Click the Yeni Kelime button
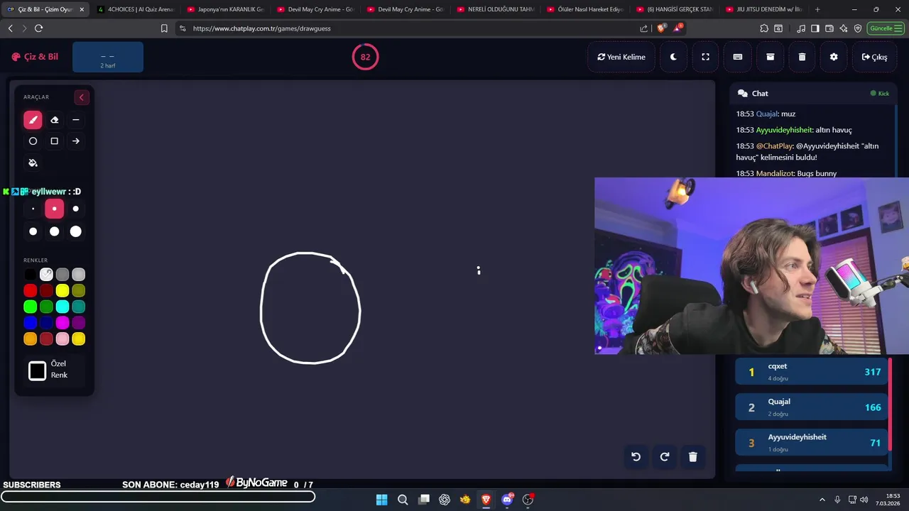The height and width of the screenshot is (511, 909). pyautogui.click(x=621, y=57)
